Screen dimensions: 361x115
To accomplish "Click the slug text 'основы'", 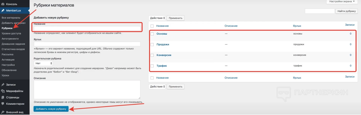I will point(298,34).
